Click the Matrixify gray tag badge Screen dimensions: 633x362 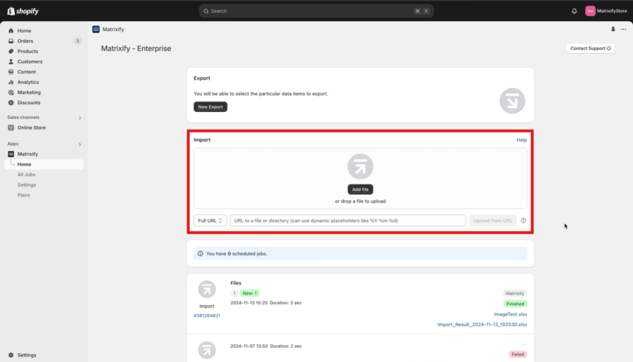pyautogui.click(x=515, y=293)
